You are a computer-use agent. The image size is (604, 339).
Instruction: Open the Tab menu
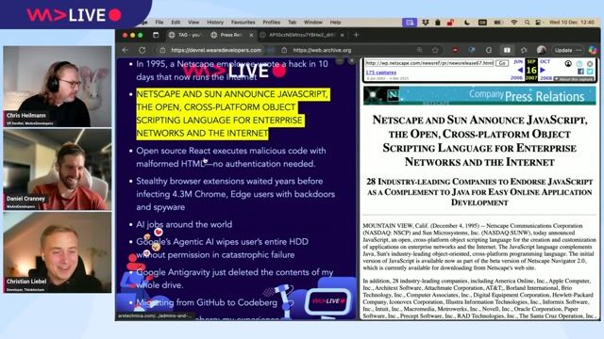pos(292,23)
